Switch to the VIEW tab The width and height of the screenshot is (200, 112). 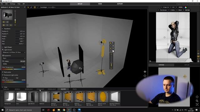100,4
